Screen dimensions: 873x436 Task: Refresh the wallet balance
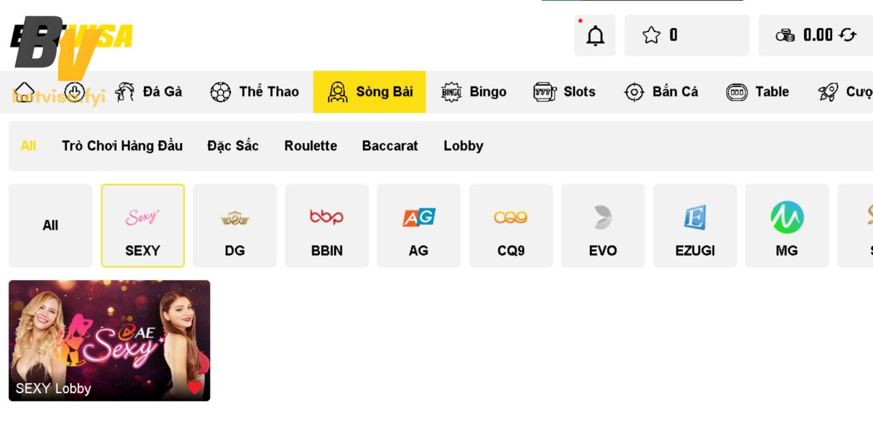coord(848,35)
